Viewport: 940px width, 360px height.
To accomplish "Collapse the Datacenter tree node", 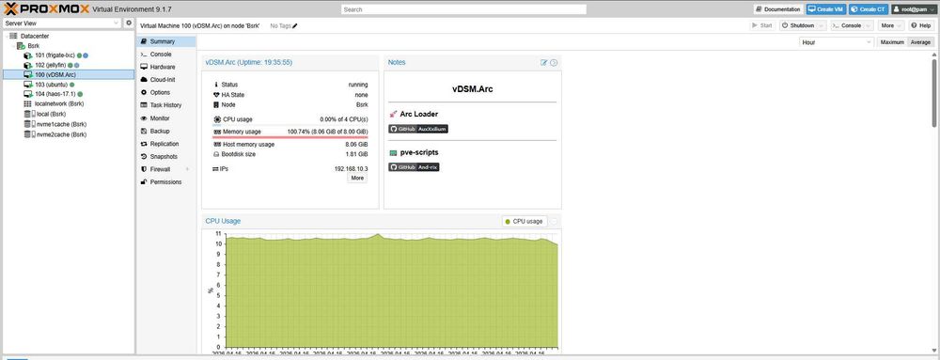I will point(6,36).
